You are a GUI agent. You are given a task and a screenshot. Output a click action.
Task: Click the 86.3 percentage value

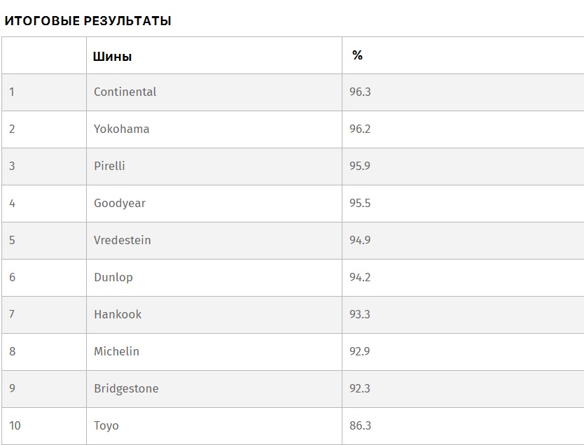360,425
